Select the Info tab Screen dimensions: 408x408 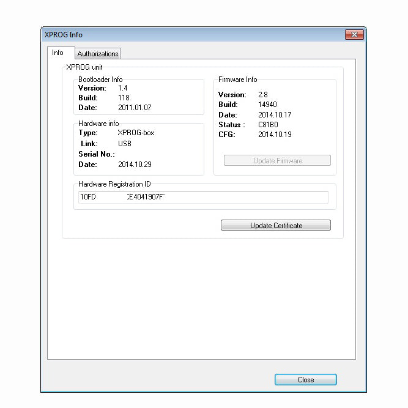pos(57,53)
